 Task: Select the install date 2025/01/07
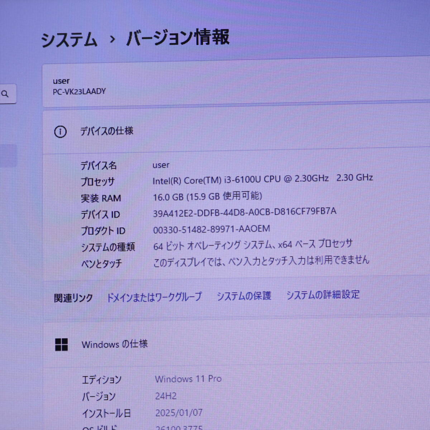click(x=179, y=413)
